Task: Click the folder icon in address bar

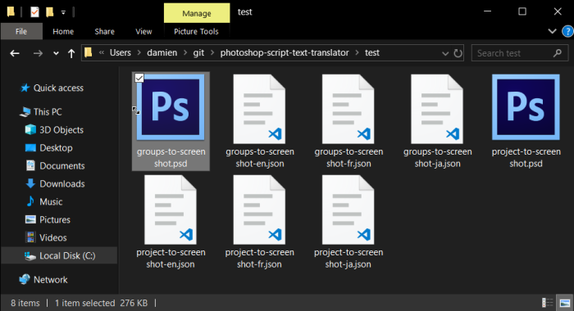Action: pyautogui.click(x=89, y=52)
